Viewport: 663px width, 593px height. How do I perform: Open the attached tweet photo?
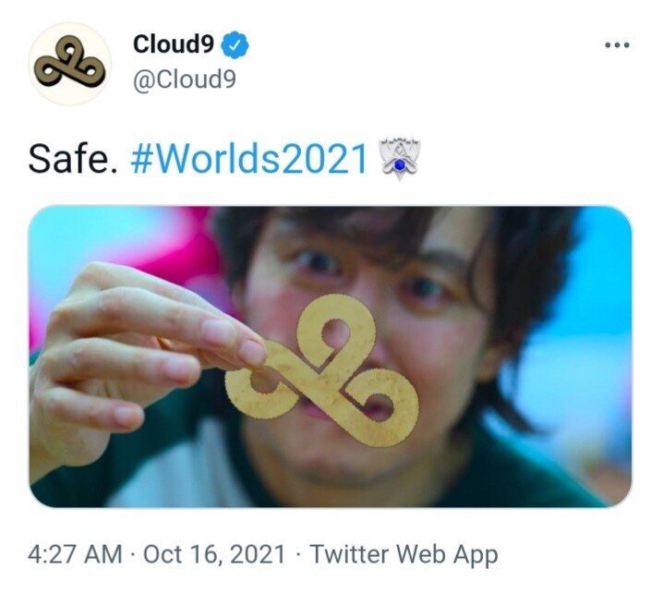(x=330, y=357)
